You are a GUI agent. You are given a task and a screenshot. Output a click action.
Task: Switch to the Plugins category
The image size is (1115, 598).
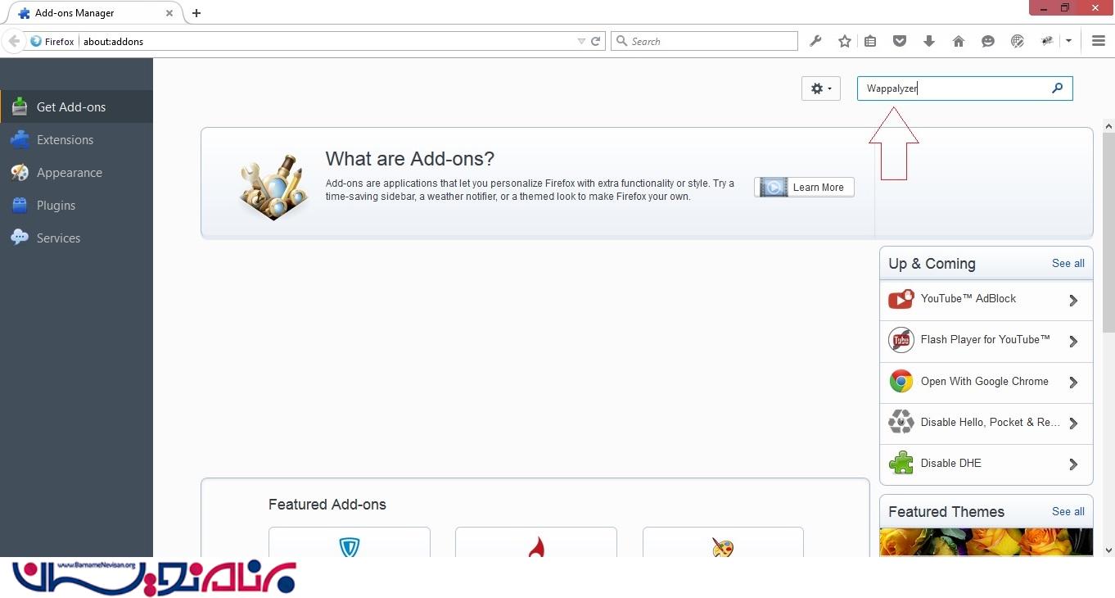coord(56,206)
